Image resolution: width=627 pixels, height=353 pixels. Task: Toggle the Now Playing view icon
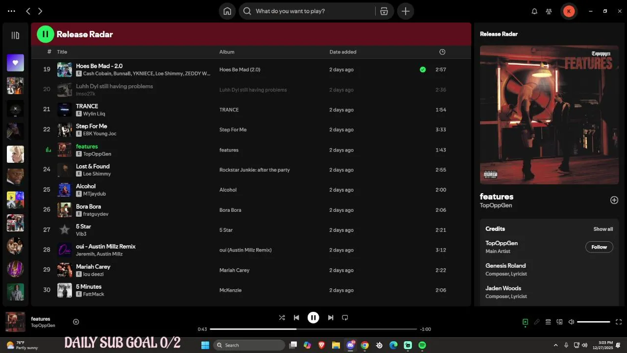point(525,322)
